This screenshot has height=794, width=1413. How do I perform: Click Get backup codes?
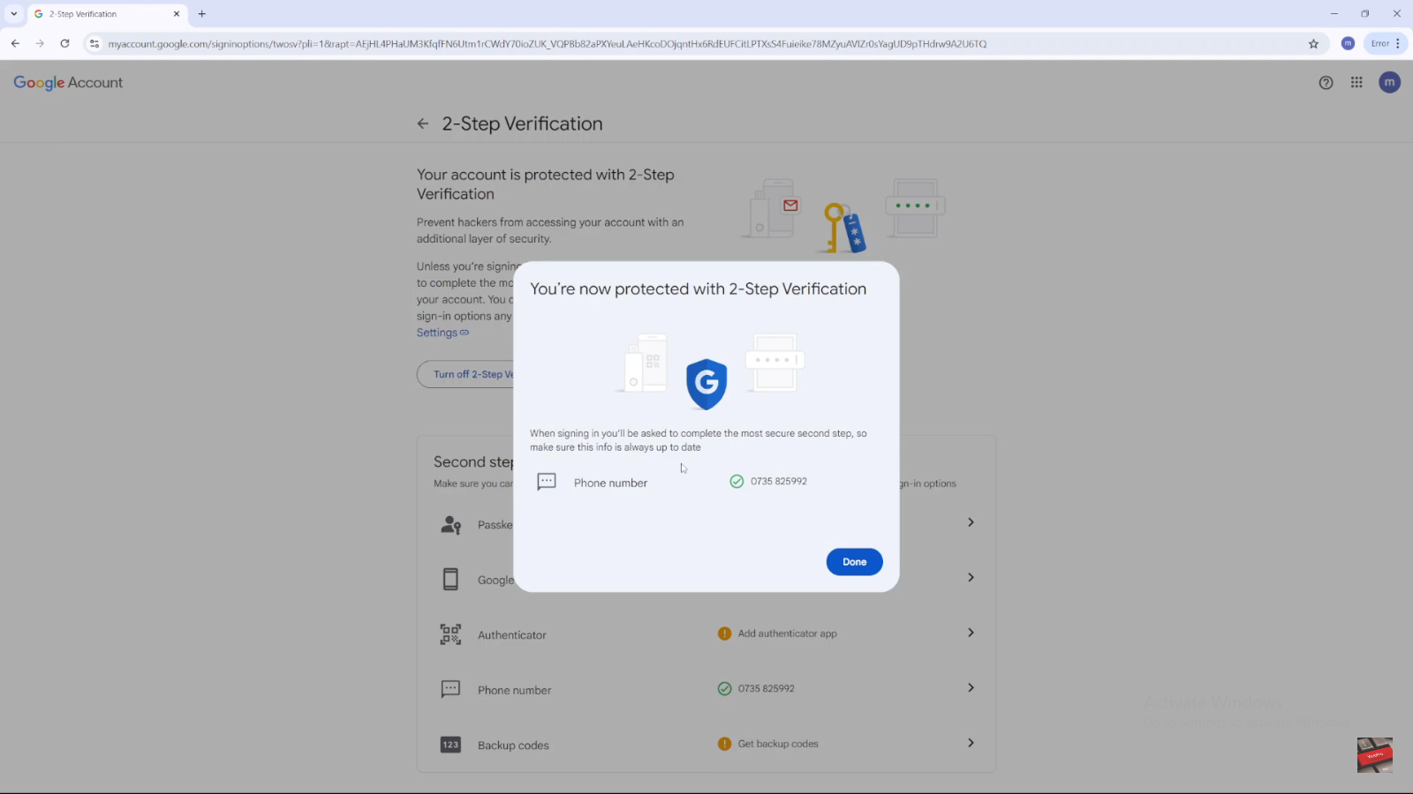pos(778,744)
